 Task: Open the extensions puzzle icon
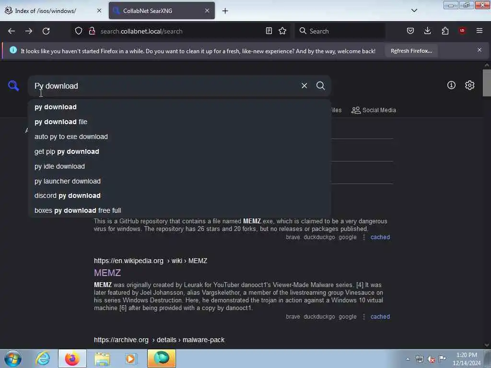click(x=445, y=31)
